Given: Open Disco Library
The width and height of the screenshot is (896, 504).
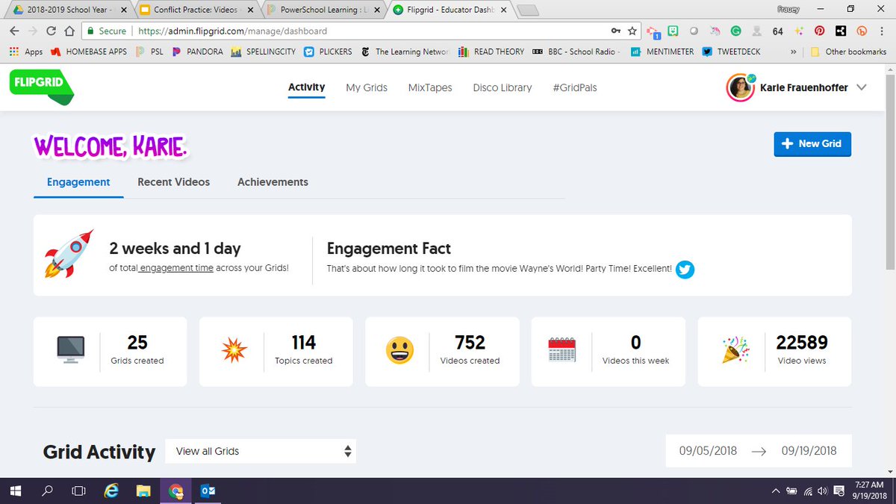Looking at the screenshot, I should pos(503,87).
